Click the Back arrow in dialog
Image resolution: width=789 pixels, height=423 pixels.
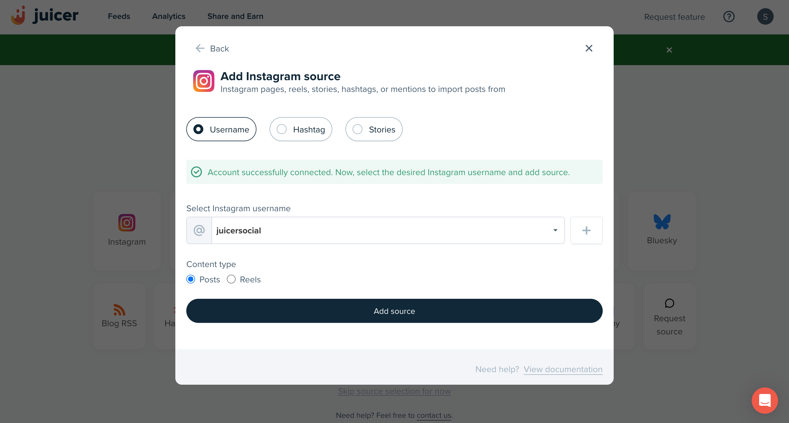click(212, 48)
